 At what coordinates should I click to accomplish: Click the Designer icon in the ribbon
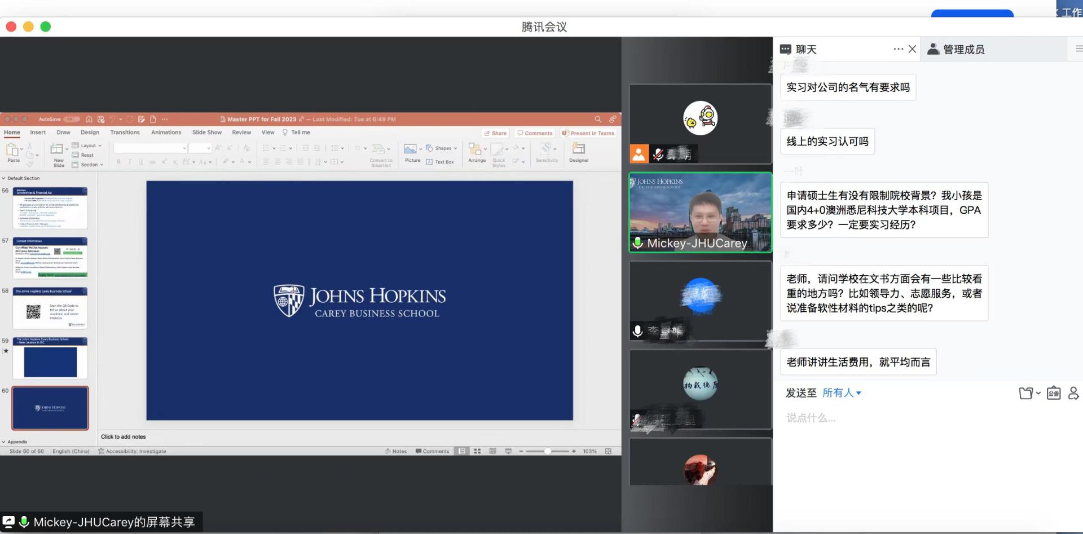point(578,152)
